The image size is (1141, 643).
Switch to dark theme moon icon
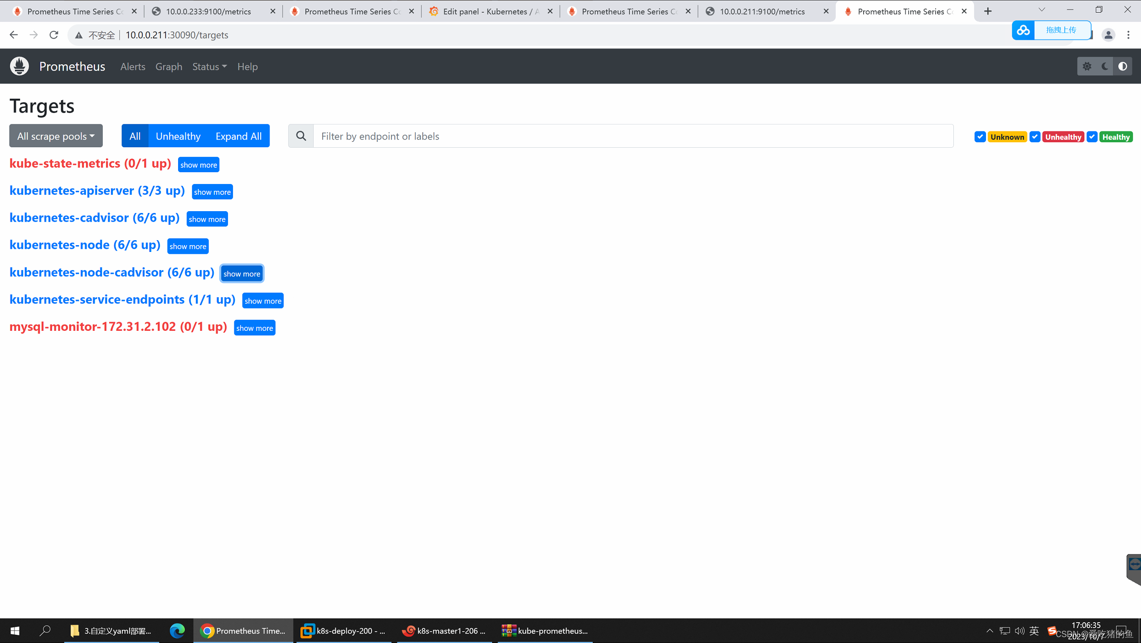1105,67
